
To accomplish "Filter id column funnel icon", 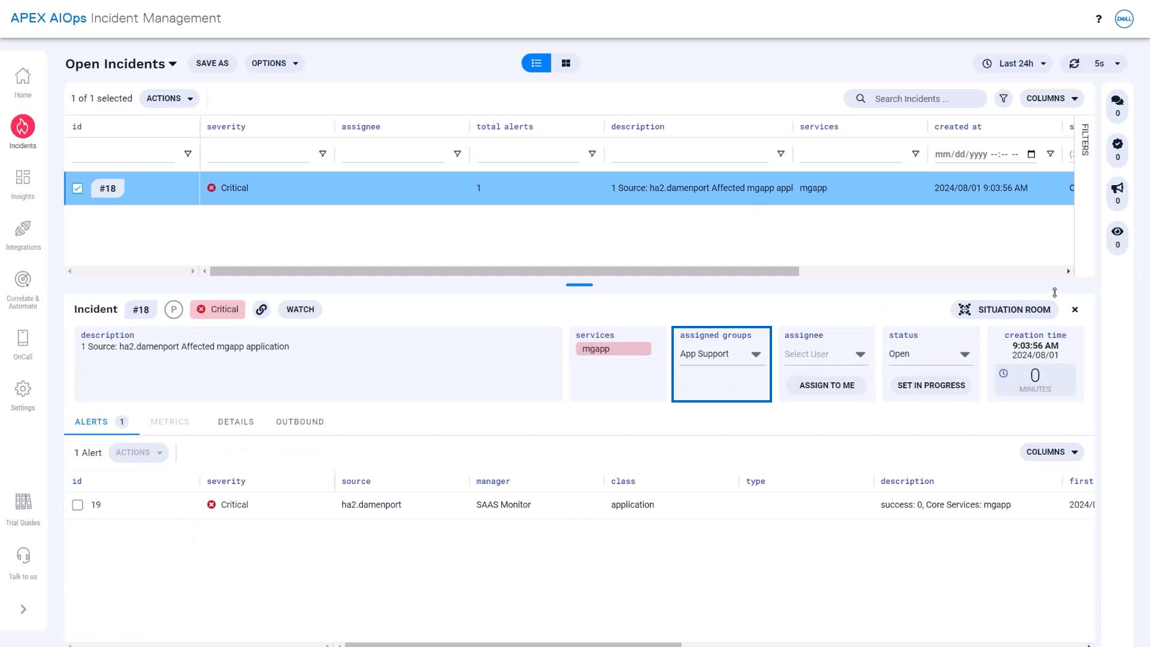I will (188, 154).
